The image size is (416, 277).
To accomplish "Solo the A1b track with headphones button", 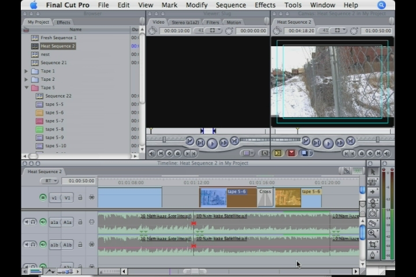I will pos(33,245).
